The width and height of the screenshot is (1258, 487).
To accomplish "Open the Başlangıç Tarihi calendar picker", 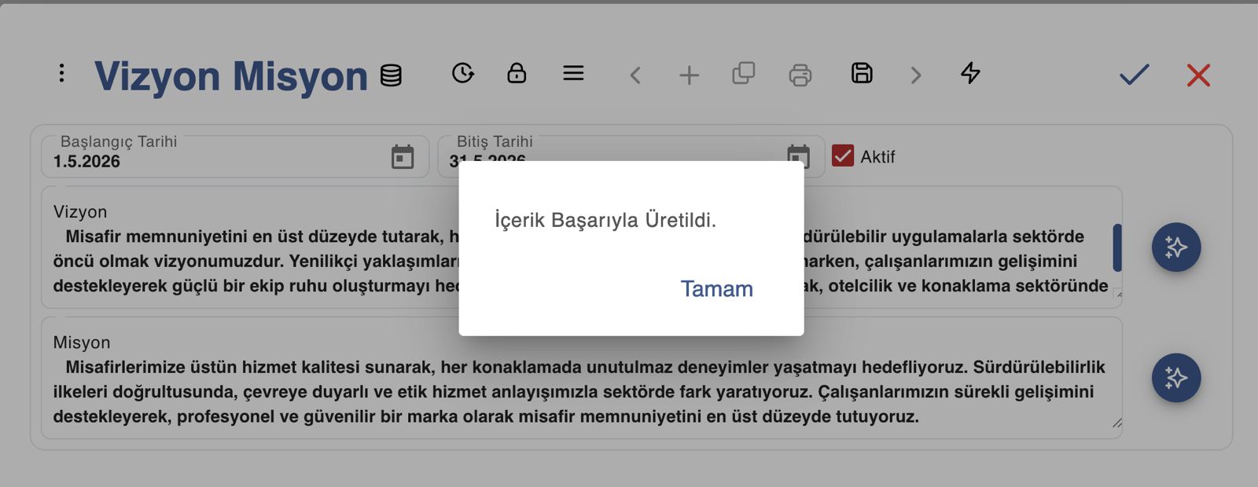I will coord(403,157).
